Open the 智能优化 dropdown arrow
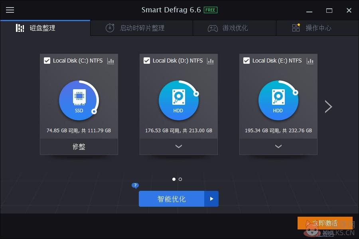The width and height of the screenshot is (359, 239). coord(211,199)
